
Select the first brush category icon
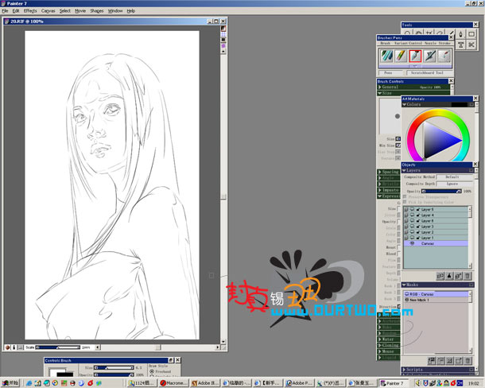pos(386,56)
